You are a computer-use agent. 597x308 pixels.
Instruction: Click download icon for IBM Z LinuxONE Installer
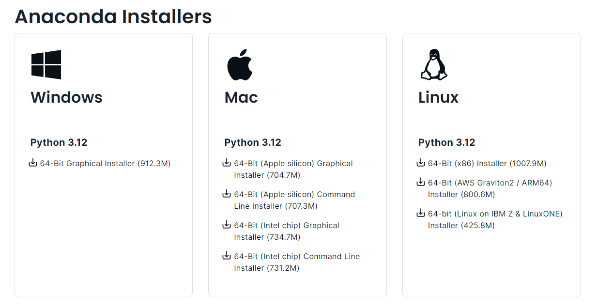pos(421,214)
